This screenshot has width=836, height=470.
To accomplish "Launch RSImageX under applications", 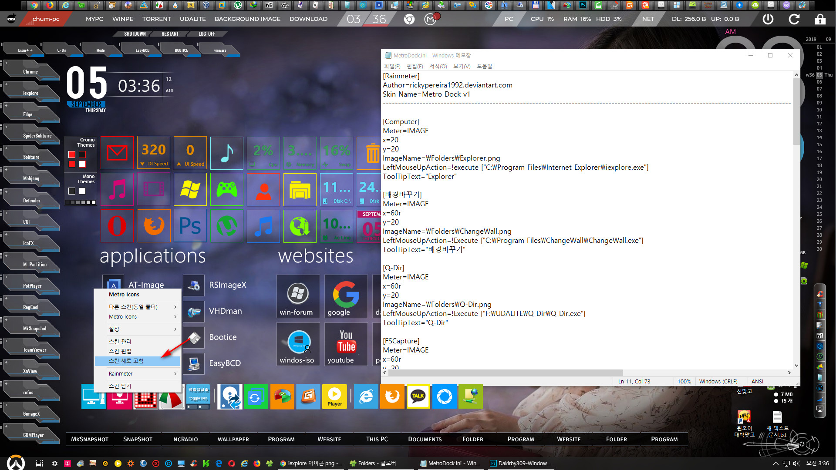I will [x=215, y=285].
